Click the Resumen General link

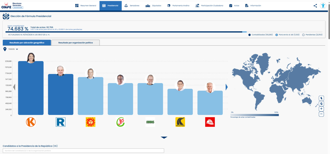[86, 6]
